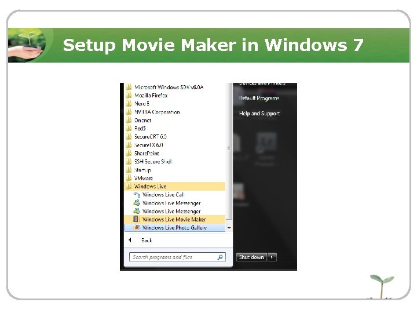The image size is (417, 313).
Task: Click the Mozilla Firefox folder icon
Action: [129, 95]
